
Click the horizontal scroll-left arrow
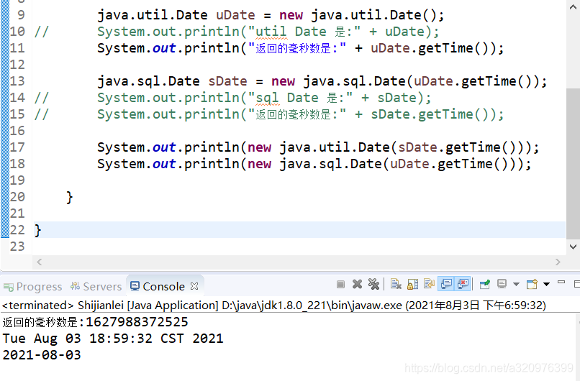click(x=39, y=262)
